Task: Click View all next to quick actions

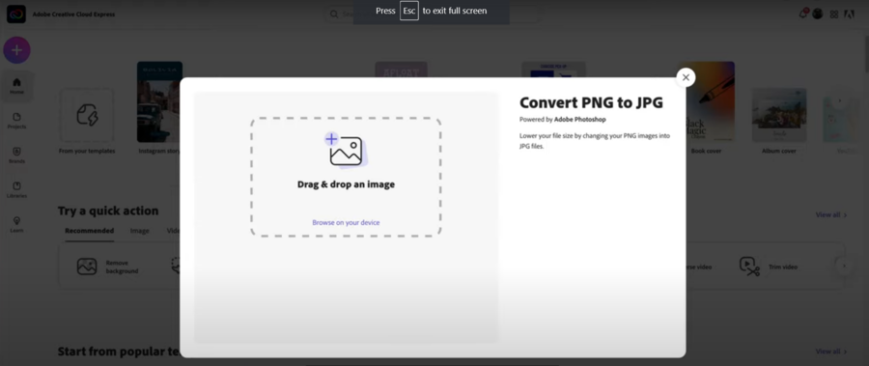Action: 830,214
